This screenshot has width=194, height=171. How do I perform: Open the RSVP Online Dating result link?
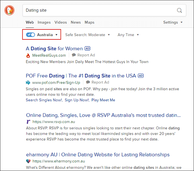pos(103,115)
